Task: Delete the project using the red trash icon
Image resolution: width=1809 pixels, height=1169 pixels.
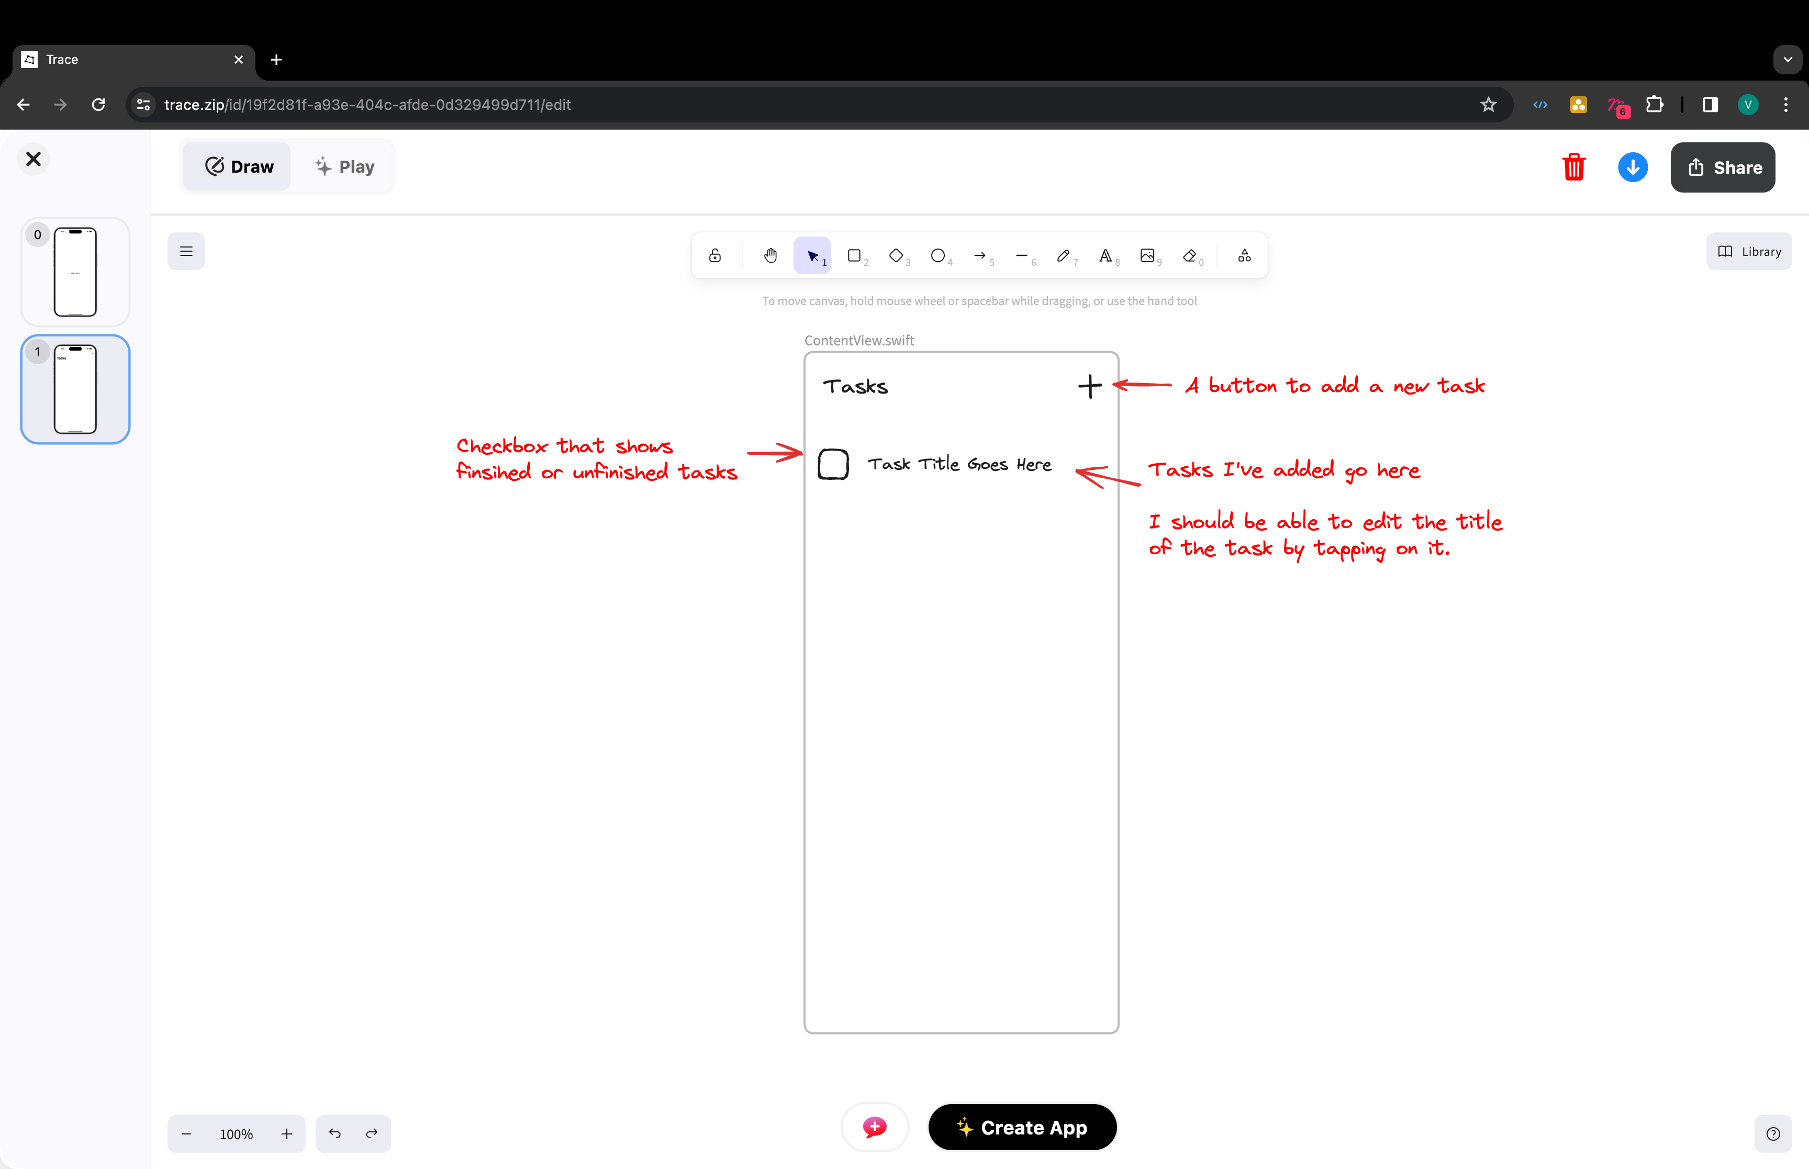Action: tap(1573, 167)
